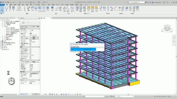Screen dimensions: 177x99
Task: Open the Model Group tool
Action: (x=72, y=9)
